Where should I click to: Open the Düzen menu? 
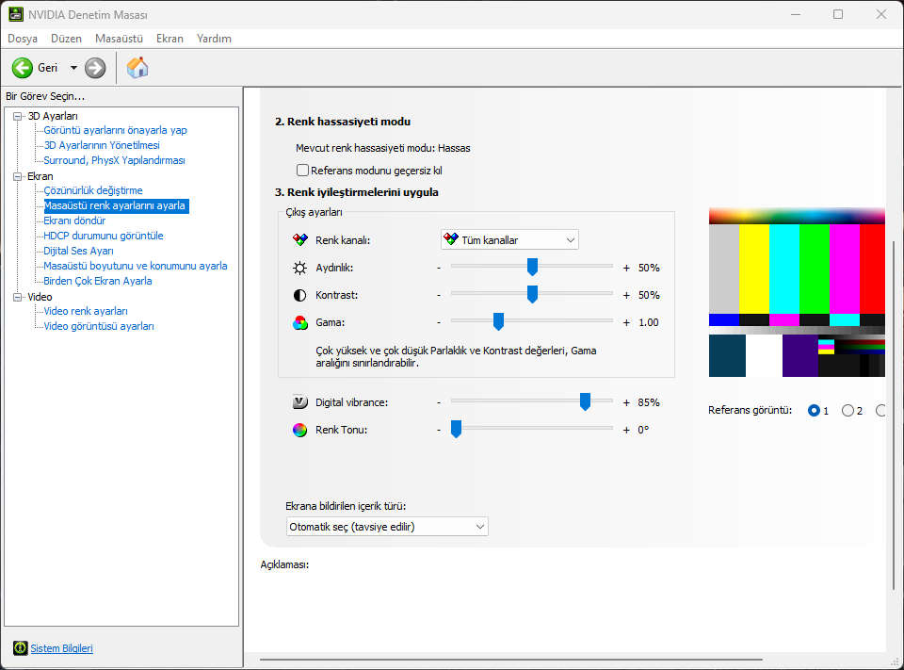(66, 39)
